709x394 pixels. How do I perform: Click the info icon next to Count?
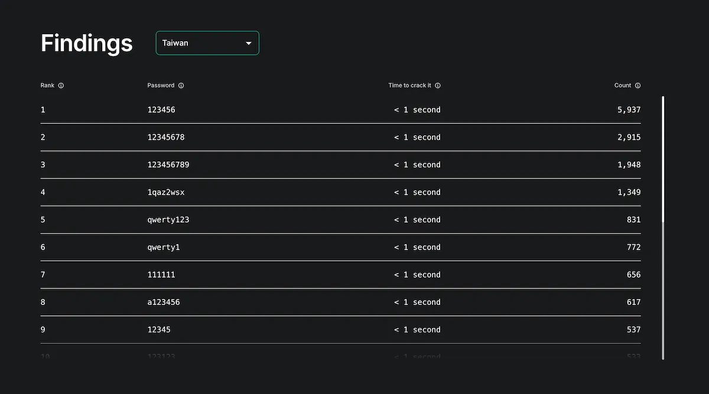coord(638,86)
